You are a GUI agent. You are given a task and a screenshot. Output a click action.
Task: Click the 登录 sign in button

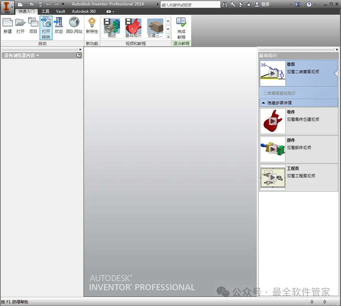pos(262,4)
